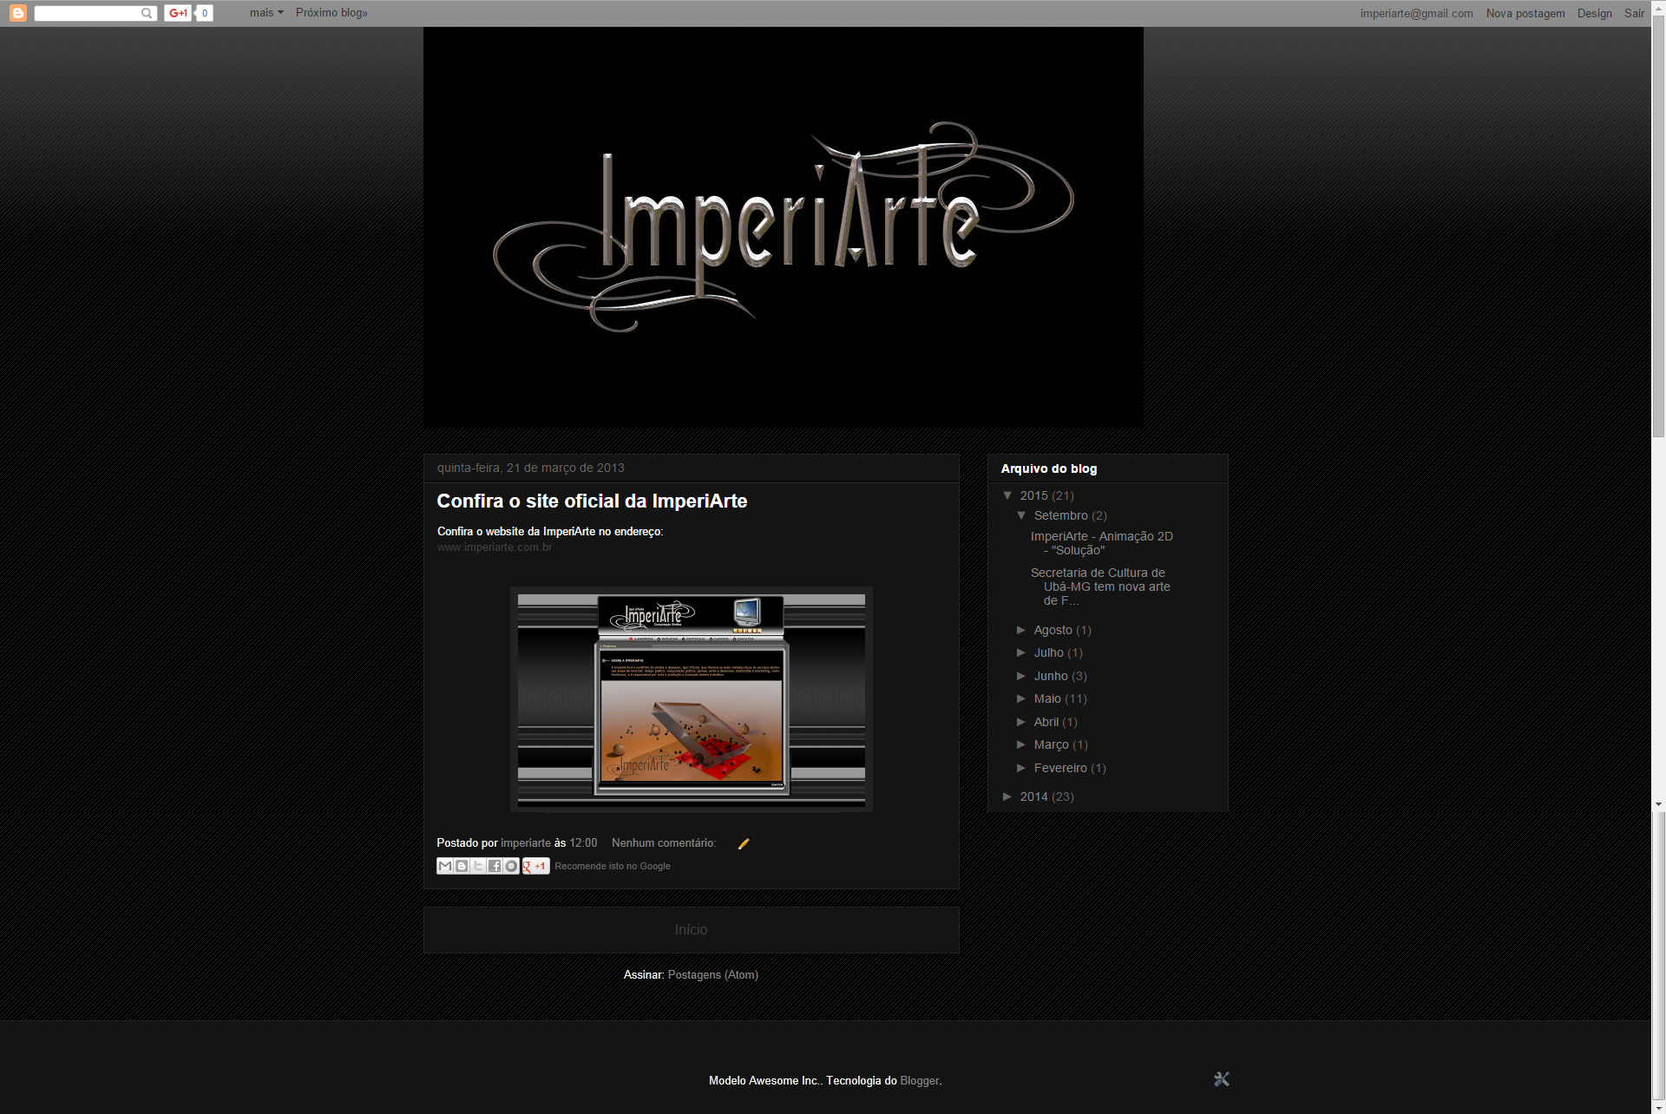Click the '2014' archive year link

[x=1033, y=796]
